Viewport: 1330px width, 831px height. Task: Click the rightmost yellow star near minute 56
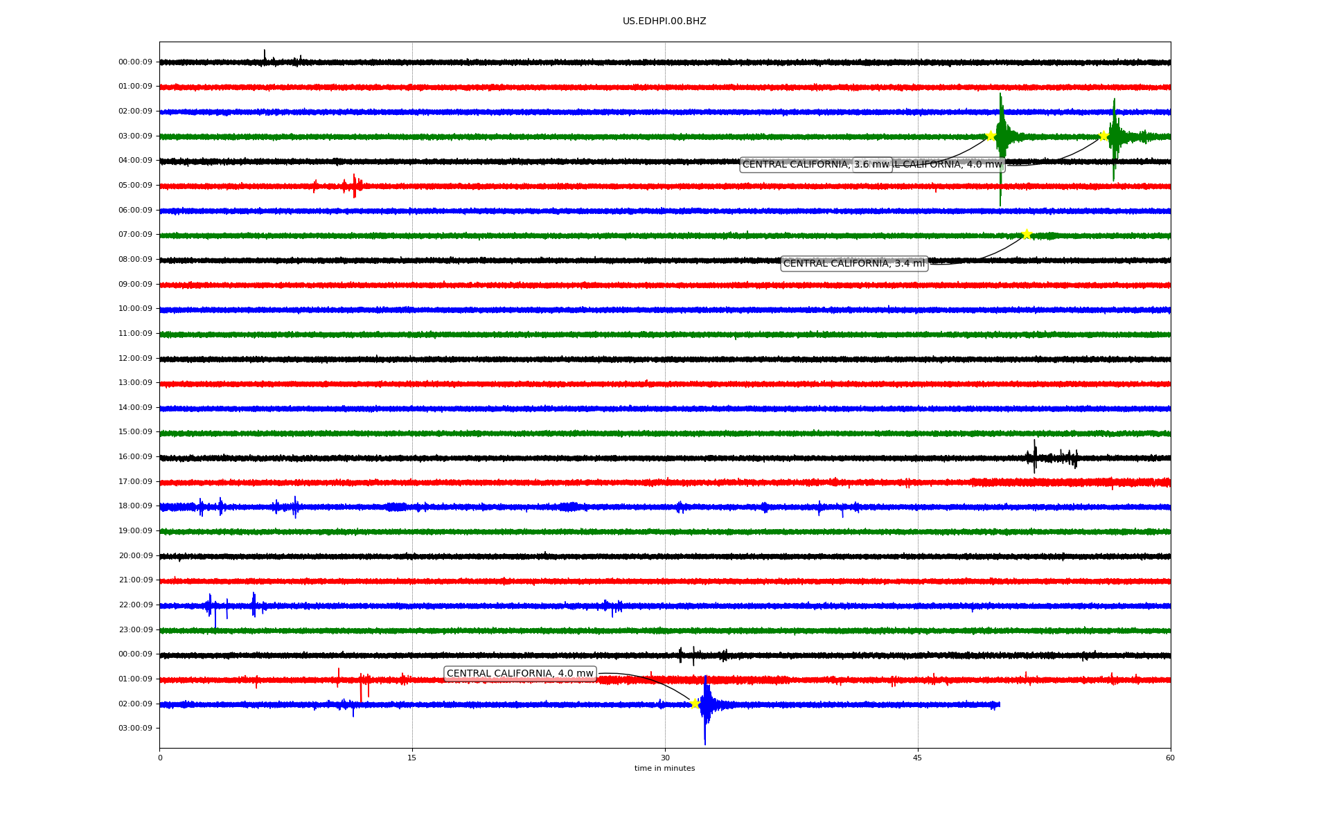(x=1103, y=136)
